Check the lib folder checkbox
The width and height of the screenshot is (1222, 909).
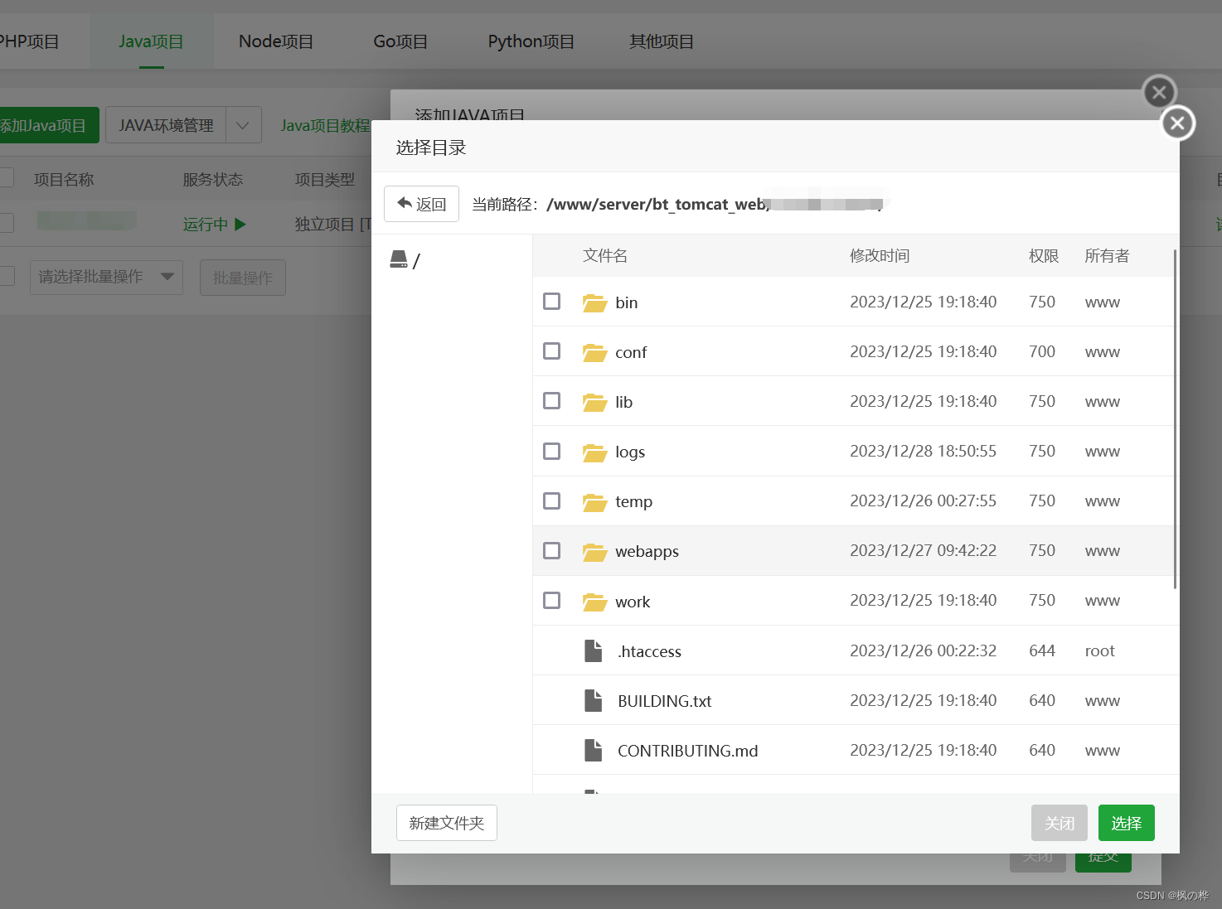551,401
